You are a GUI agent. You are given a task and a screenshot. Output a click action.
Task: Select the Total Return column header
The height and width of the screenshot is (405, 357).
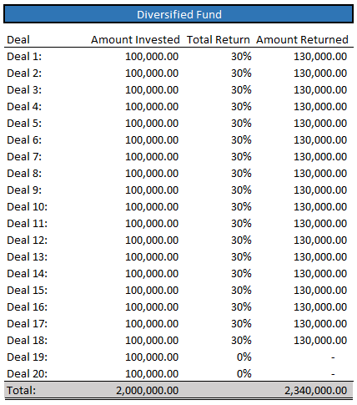[x=219, y=40]
